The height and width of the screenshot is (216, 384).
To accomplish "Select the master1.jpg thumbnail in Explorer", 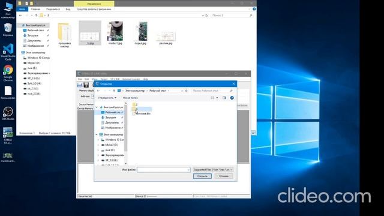I will click(115, 33).
